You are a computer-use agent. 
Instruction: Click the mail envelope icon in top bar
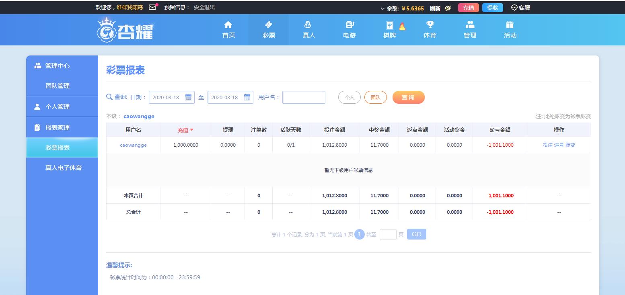pos(152,7)
